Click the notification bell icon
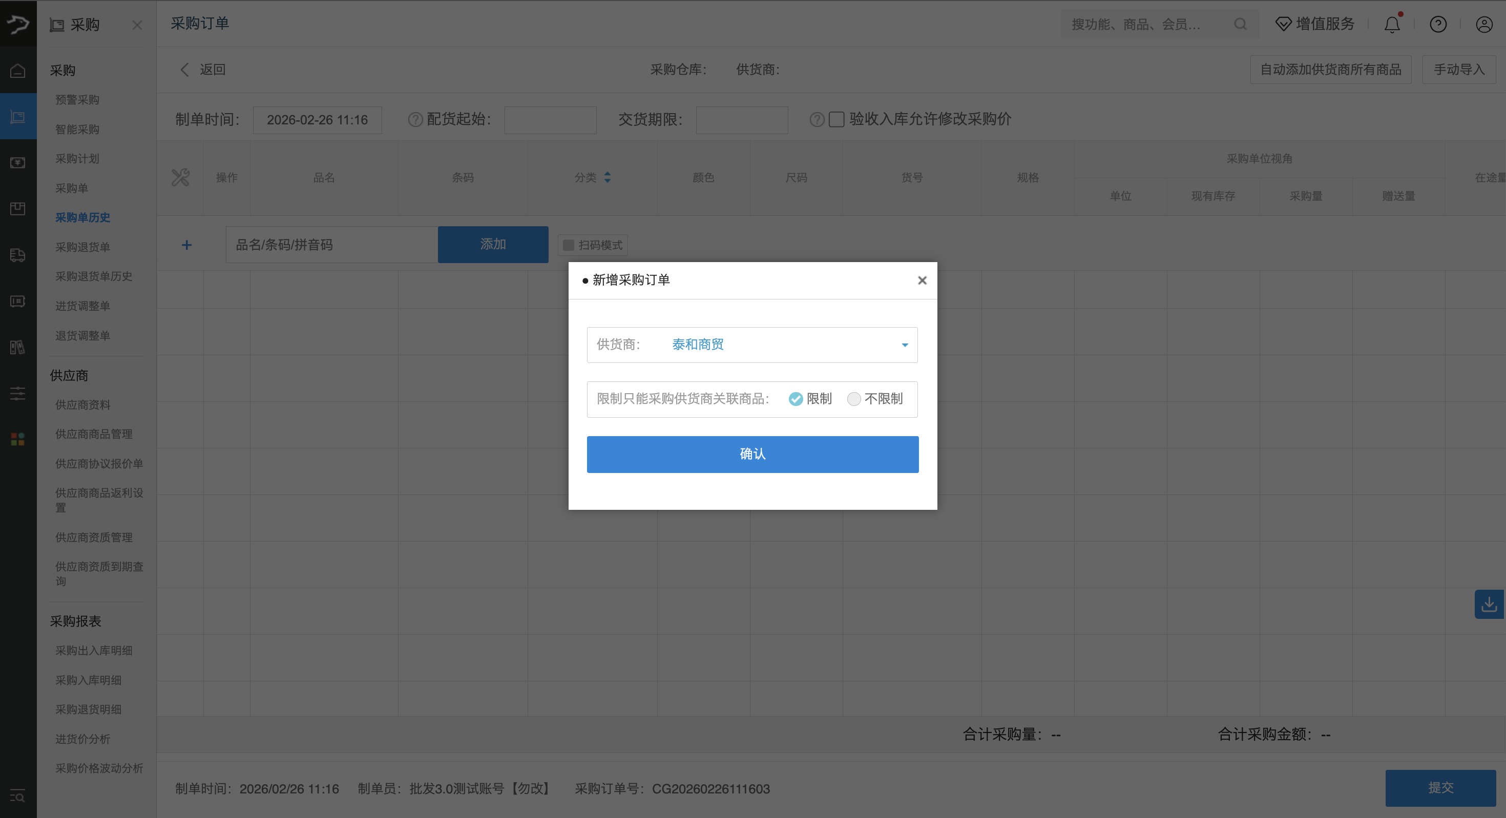Viewport: 1506px width, 818px height. pos(1392,24)
